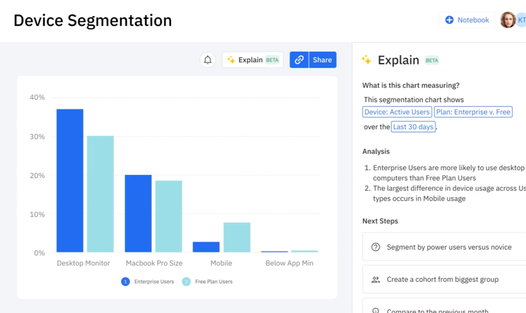Click the Device Segmentation page title
This screenshot has height=313, width=526.
pyautogui.click(x=93, y=20)
